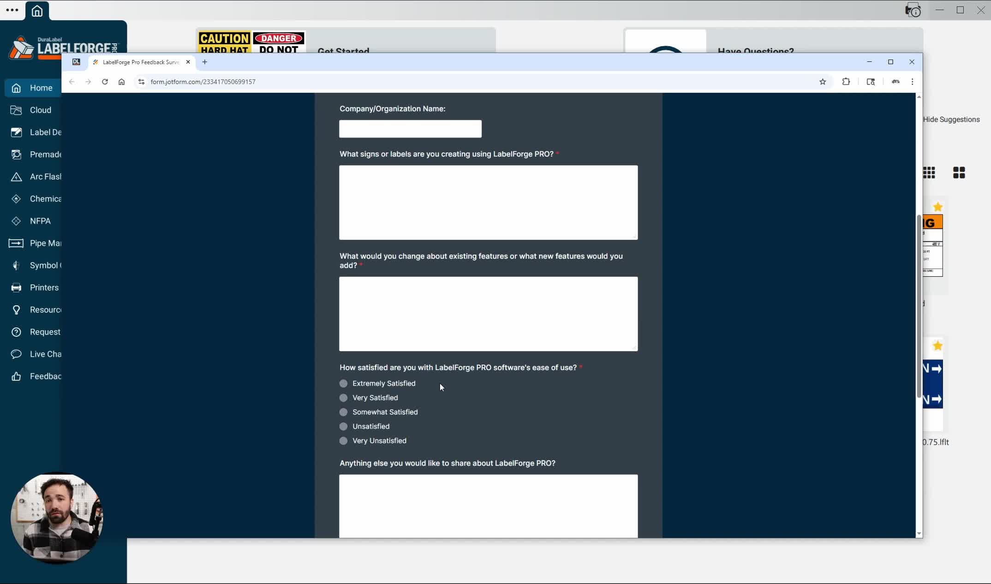
Task: Open the Cloud section in sidebar
Action: click(x=33, y=110)
